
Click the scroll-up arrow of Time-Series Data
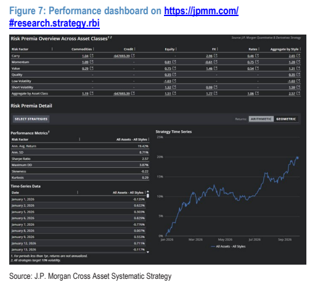(148, 191)
